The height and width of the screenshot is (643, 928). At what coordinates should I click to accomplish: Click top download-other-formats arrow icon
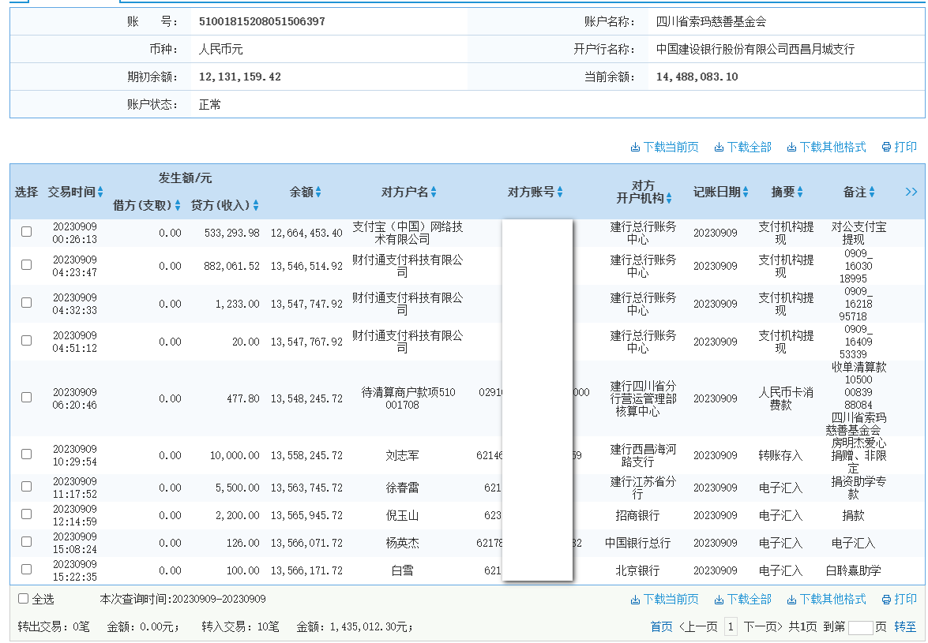(x=791, y=148)
